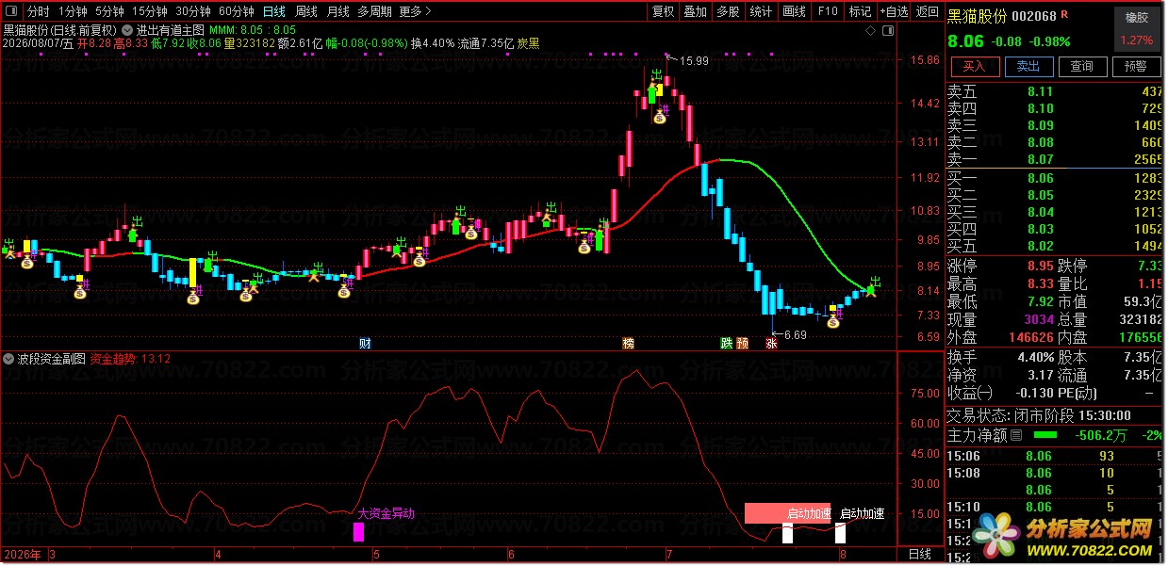Viewport: 1168px width, 566px height.
Task: Select the 60分钟 period tab
Action: pyautogui.click(x=237, y=11)
